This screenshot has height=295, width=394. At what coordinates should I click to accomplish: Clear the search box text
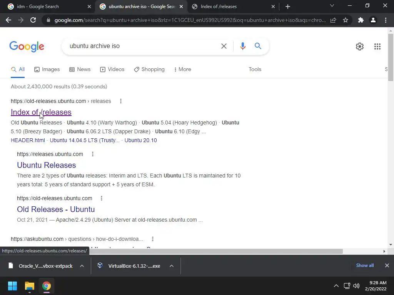pos(224,46)
